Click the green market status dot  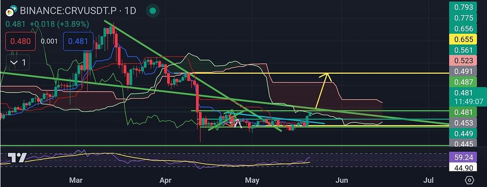(152, 11)
